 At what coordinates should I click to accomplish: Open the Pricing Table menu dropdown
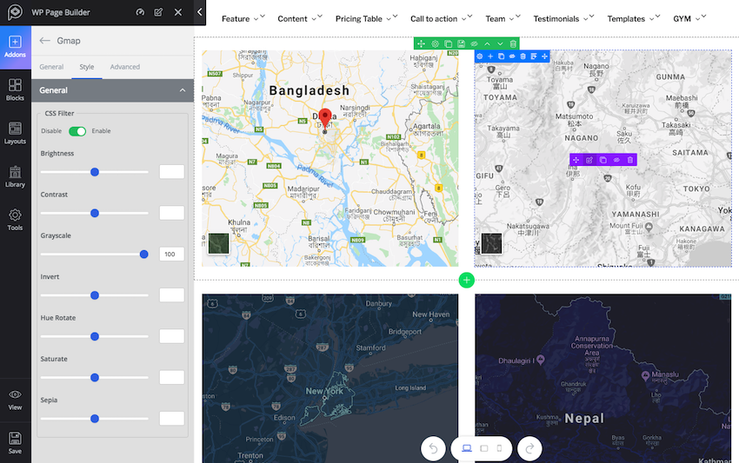click(x=366, y=19)
